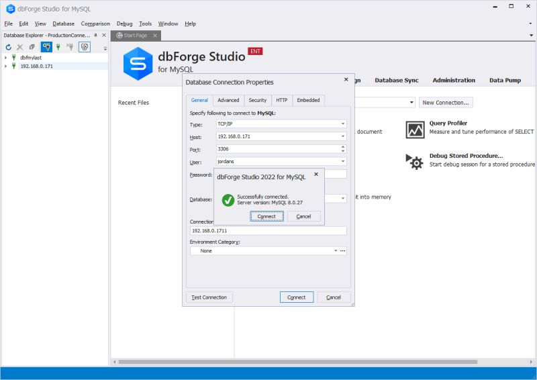Open the User dropdown arrow
Image resolution: width=537 pixels, height=380 pixels.
(342, 161)
